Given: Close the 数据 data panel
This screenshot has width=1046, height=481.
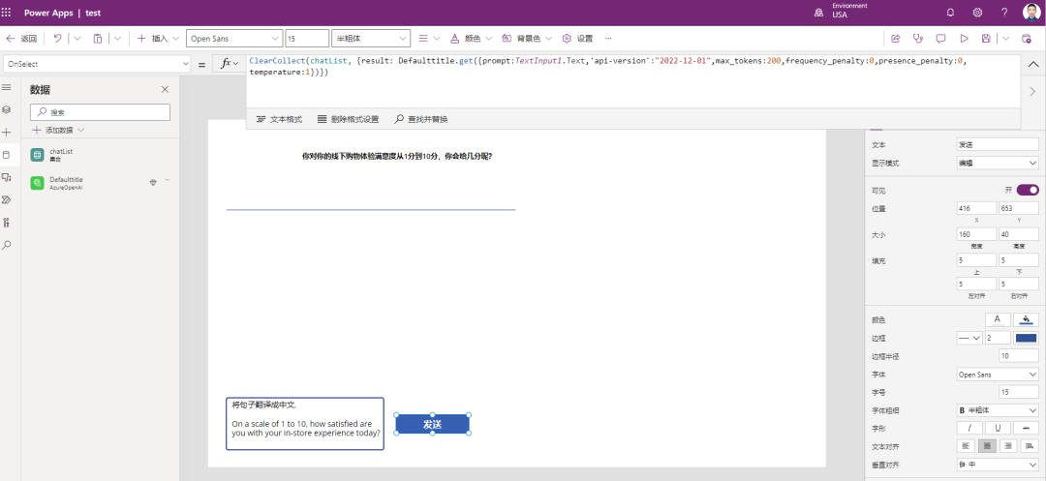Looking at the screenshot, I should tap(165, 89).
